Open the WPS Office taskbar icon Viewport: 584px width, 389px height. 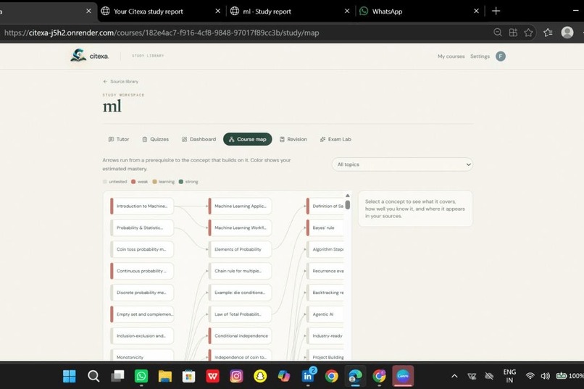[x=213, y=376]
